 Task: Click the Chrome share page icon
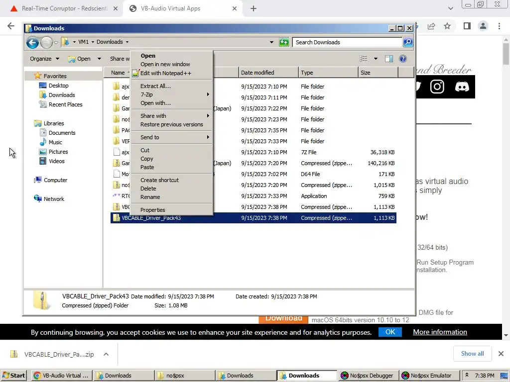click(431, 26)
